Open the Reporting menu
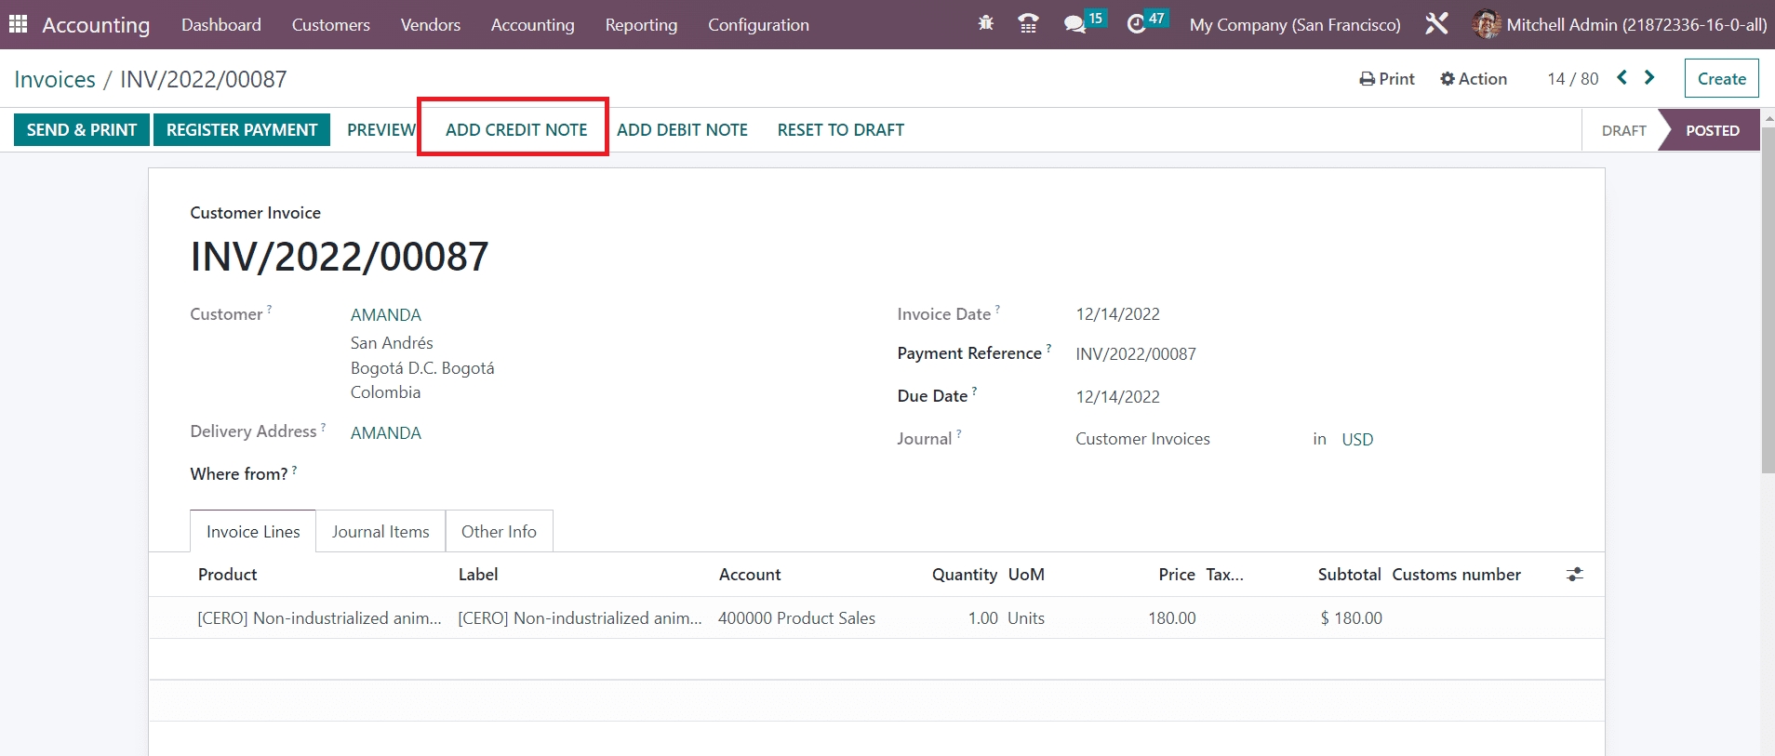Viewport: 1775px width, 756px height. coord(641,25)
